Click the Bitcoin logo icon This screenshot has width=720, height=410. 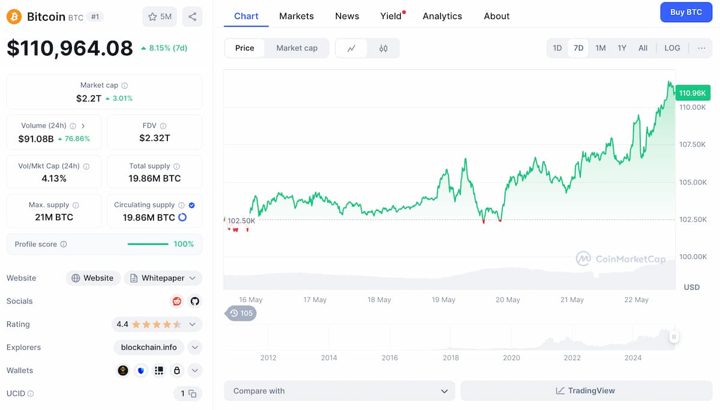click(x=14, y=16)
